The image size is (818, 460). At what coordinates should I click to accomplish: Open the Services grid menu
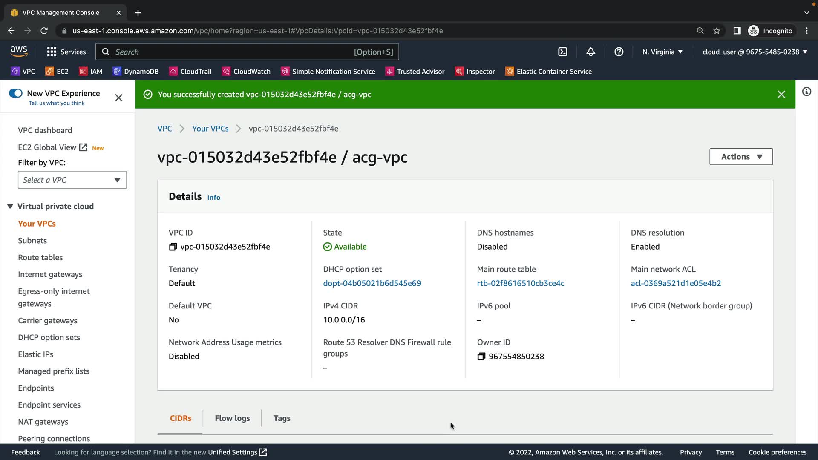click(66, 52)
